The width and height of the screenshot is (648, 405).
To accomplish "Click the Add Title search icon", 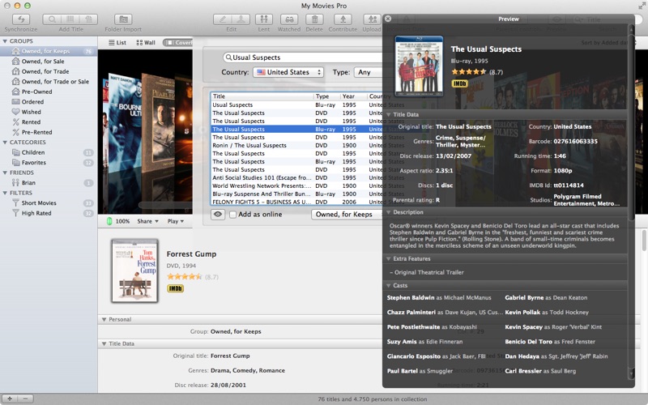I will [52, 19].
